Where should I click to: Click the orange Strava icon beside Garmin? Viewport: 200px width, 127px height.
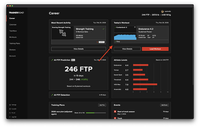coord(97,42)
